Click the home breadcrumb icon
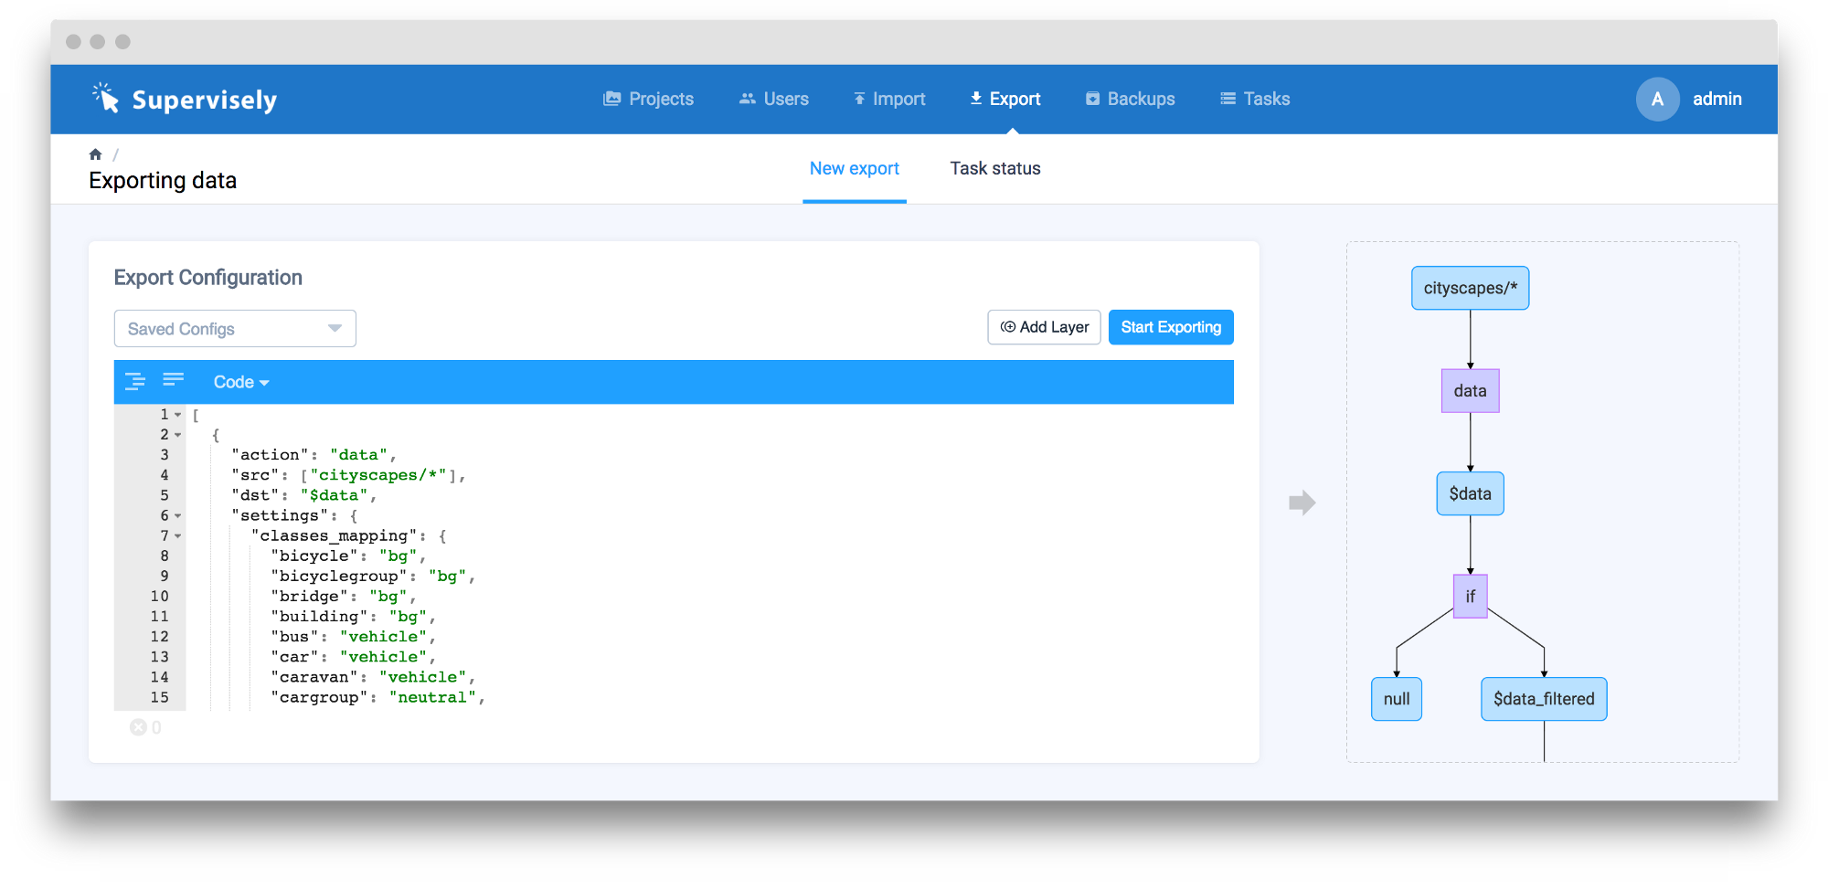Image resolution: width=1828 pixels, height=889 pixels. click(95, 154)
